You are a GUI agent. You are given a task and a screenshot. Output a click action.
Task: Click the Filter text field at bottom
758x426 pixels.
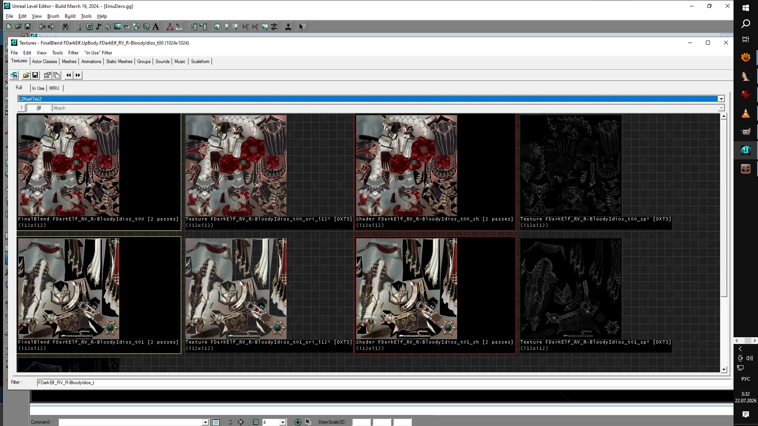click(383, 383)
